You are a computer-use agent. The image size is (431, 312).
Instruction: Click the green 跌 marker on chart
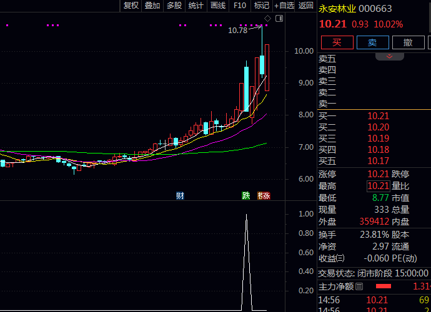tap(246, 195)
